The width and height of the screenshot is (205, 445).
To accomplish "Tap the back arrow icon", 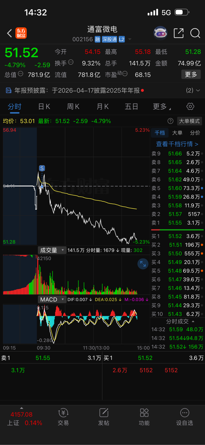I will (x=10, y=33).
